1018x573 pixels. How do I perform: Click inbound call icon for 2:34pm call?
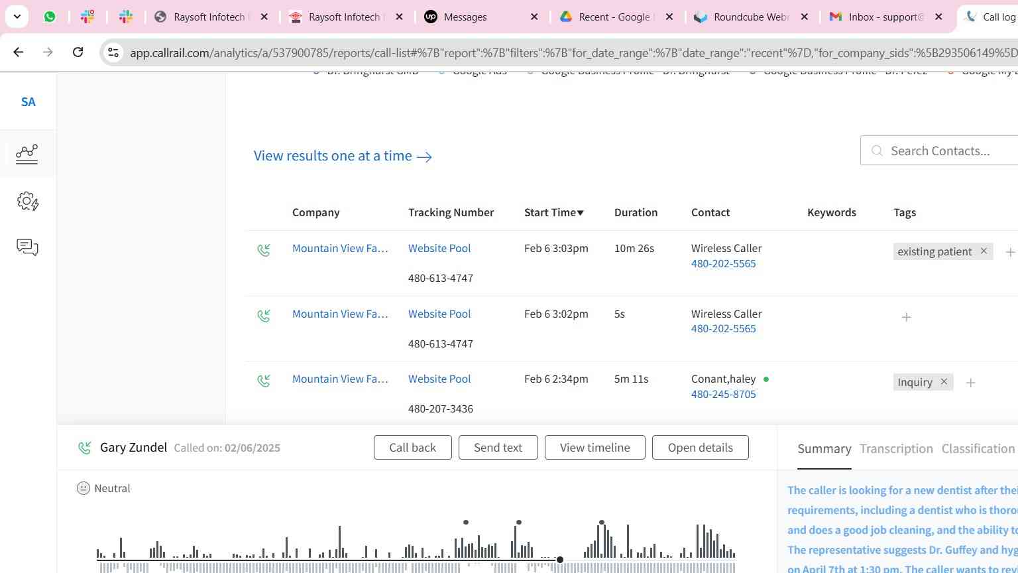pyautogui.click(x=264, y=381)
